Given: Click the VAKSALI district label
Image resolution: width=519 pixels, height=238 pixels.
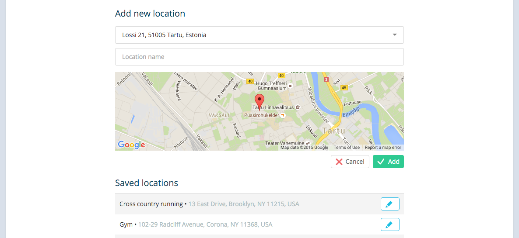Looking at the screenshot, I should coord(219,115).
